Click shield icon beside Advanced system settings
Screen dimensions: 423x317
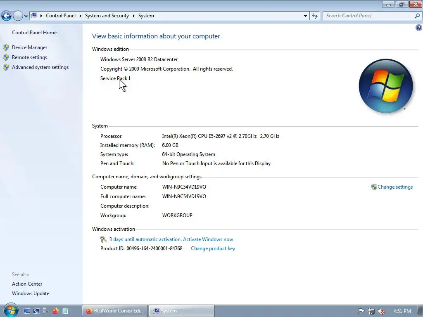6,67
